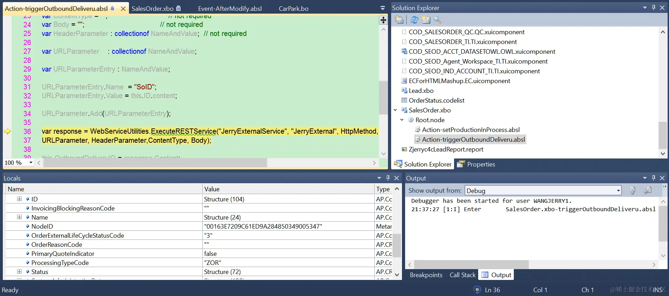The height and width of the screenshot is (296, 669).
Task: Click the "ZOR" value of ProcessingTypeCode
Action: tap(213, 262)
